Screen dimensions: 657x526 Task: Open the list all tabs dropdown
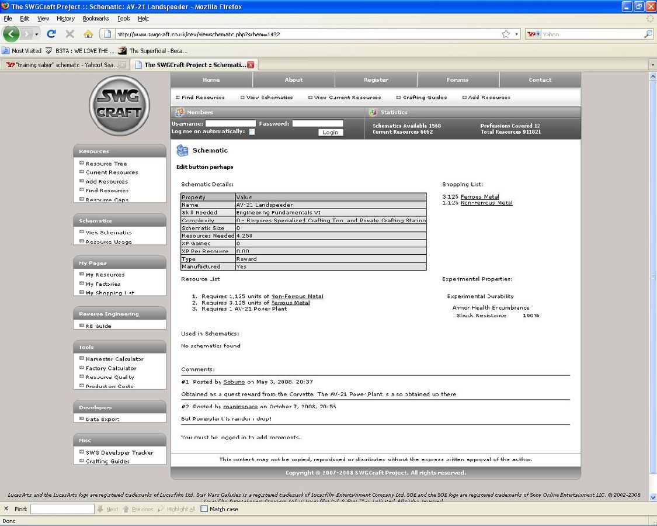pyautogui.click(x=652, y=65)
